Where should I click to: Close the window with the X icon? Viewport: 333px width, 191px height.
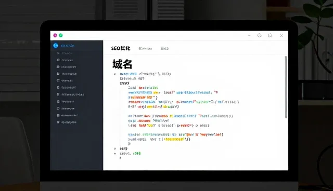click(x=281, y=35)
